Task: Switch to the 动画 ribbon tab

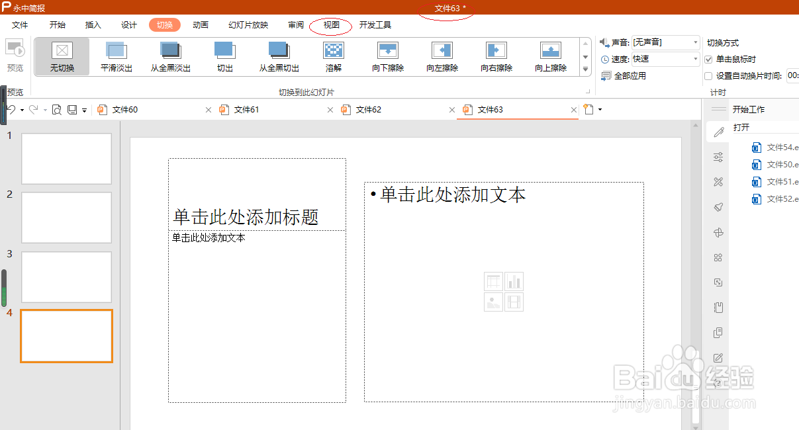Action: pos(201,24)
